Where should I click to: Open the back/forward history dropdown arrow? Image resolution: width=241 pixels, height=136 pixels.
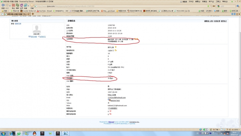point(10,6)
